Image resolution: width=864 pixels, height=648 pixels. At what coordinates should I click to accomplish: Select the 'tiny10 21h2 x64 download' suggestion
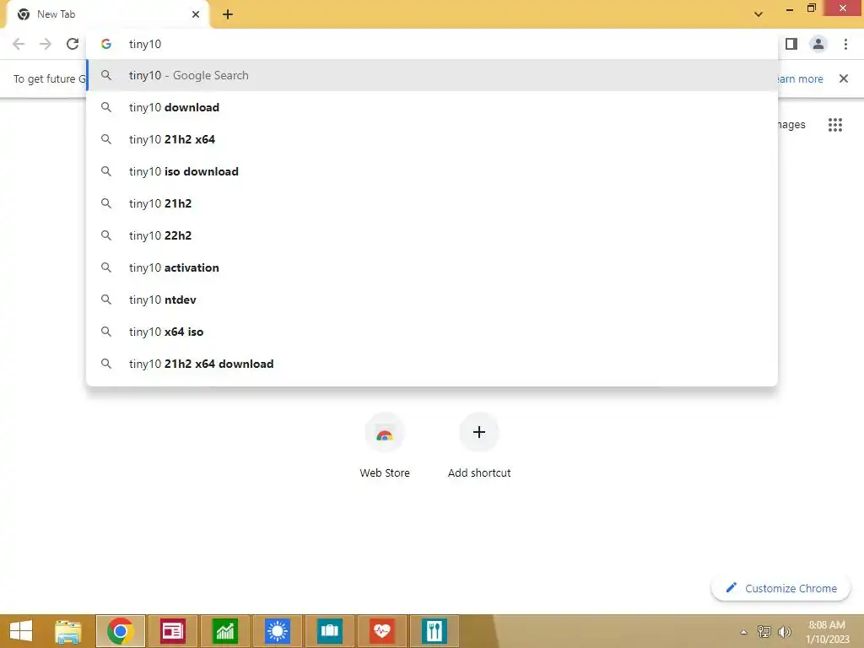point(432,364)
